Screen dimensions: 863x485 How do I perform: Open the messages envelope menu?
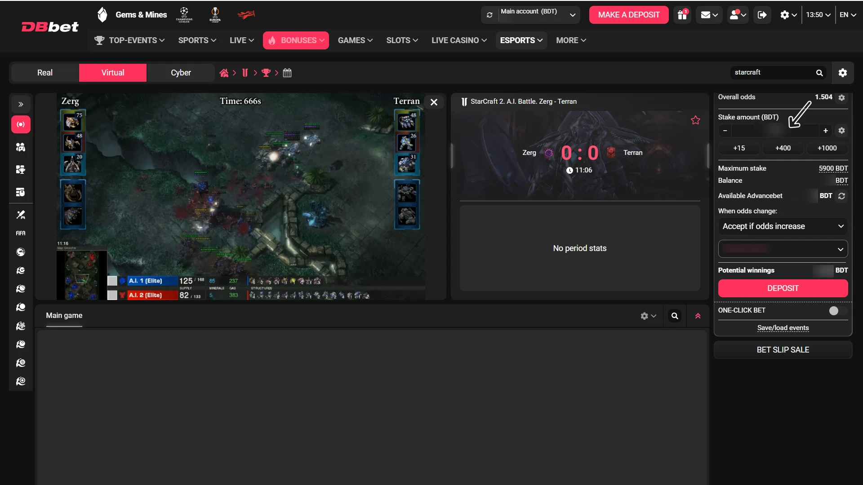[x=709, y=15]
